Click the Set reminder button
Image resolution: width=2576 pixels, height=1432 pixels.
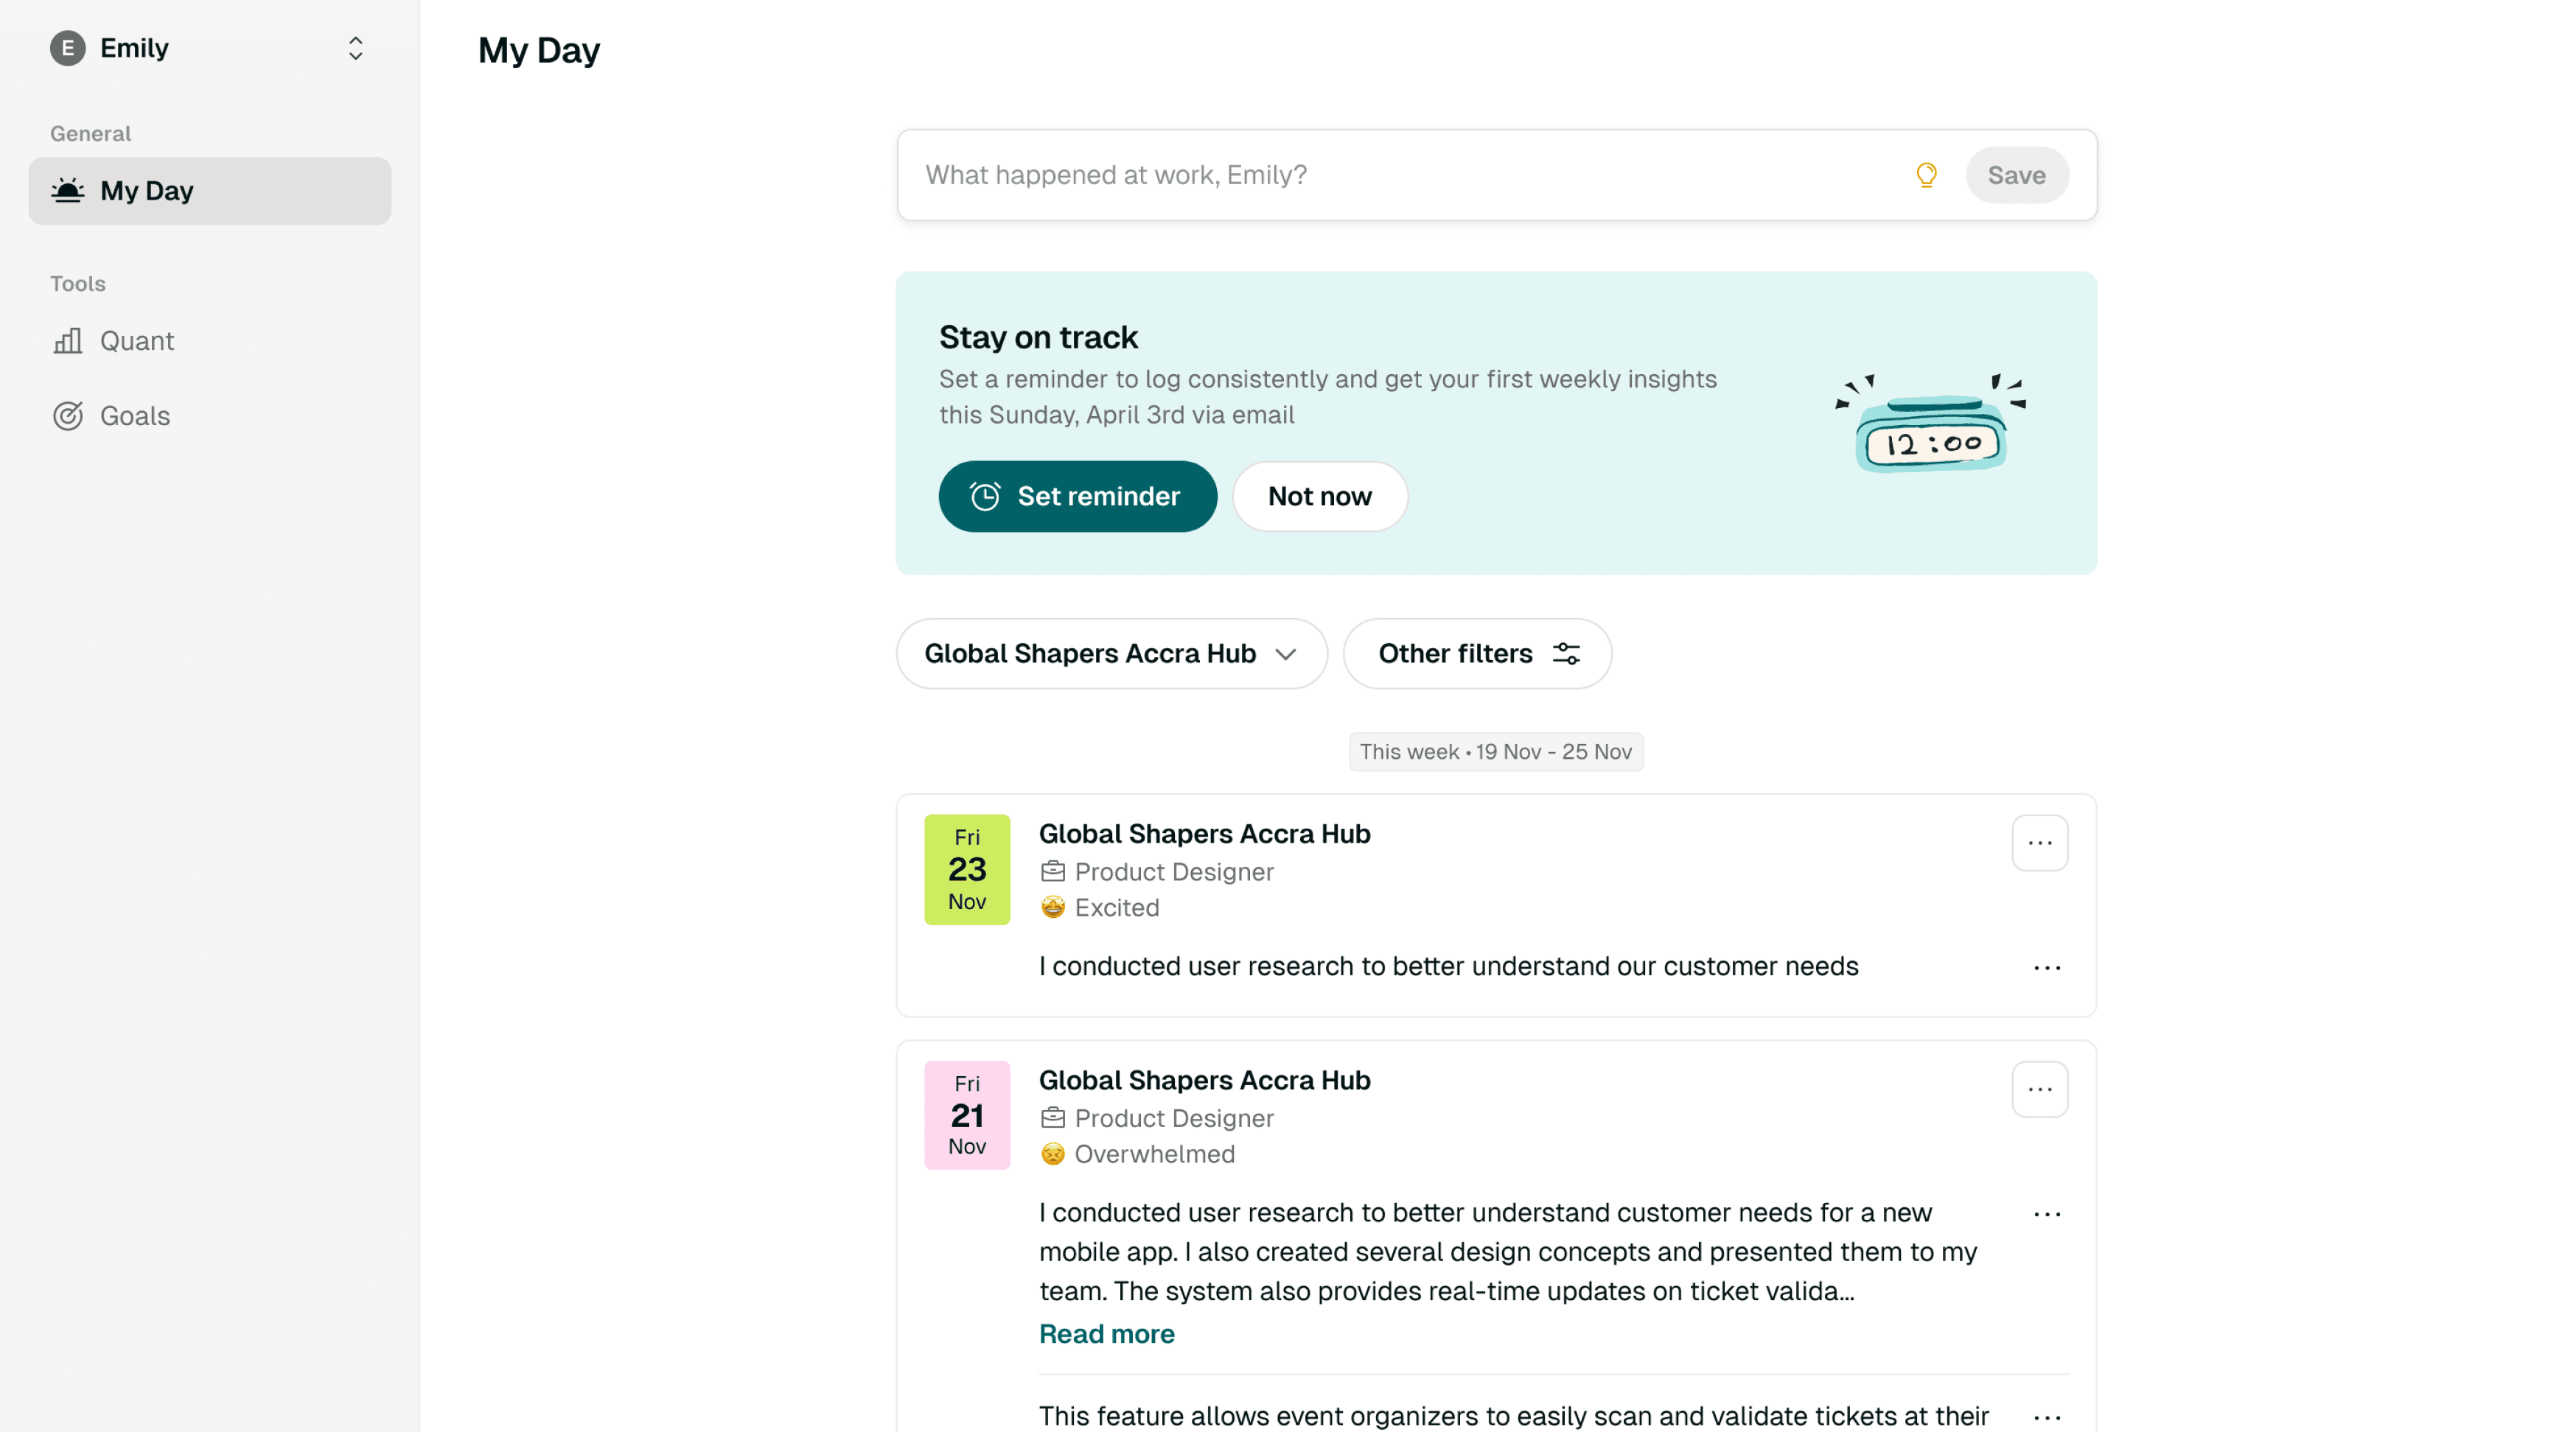pos(1077,496)
